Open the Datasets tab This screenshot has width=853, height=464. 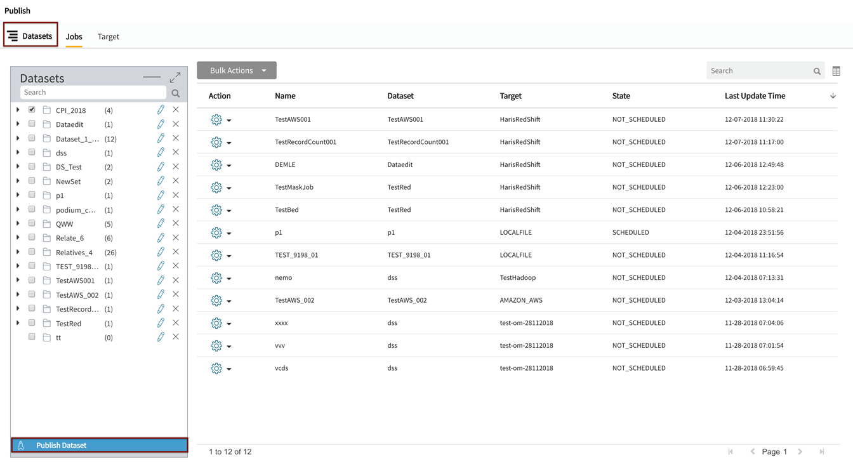pos(30,36)
